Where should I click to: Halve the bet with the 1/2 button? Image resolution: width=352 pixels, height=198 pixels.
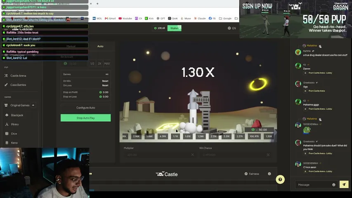coord(92,64)
